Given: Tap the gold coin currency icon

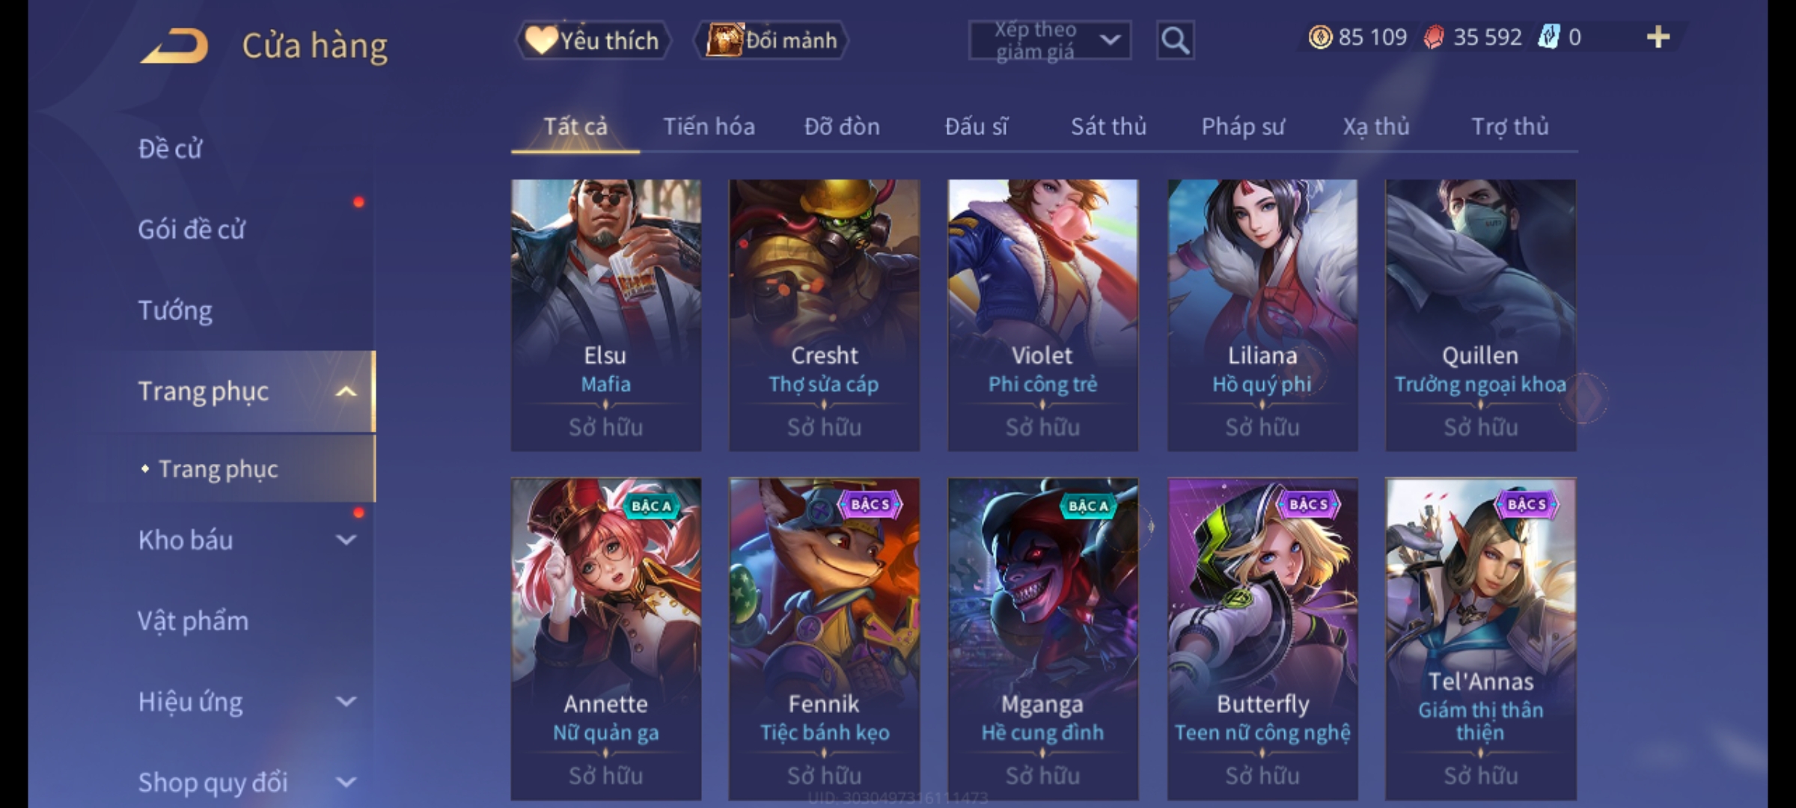Looking at the screenshot, I should click(1320, 37).
